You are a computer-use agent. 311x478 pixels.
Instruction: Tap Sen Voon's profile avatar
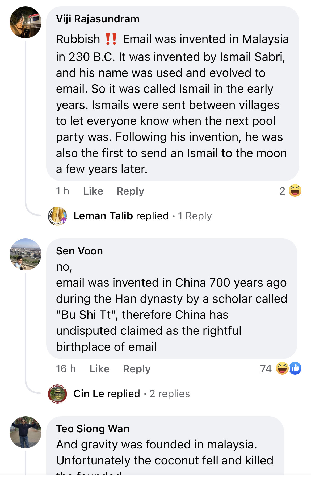26,254
